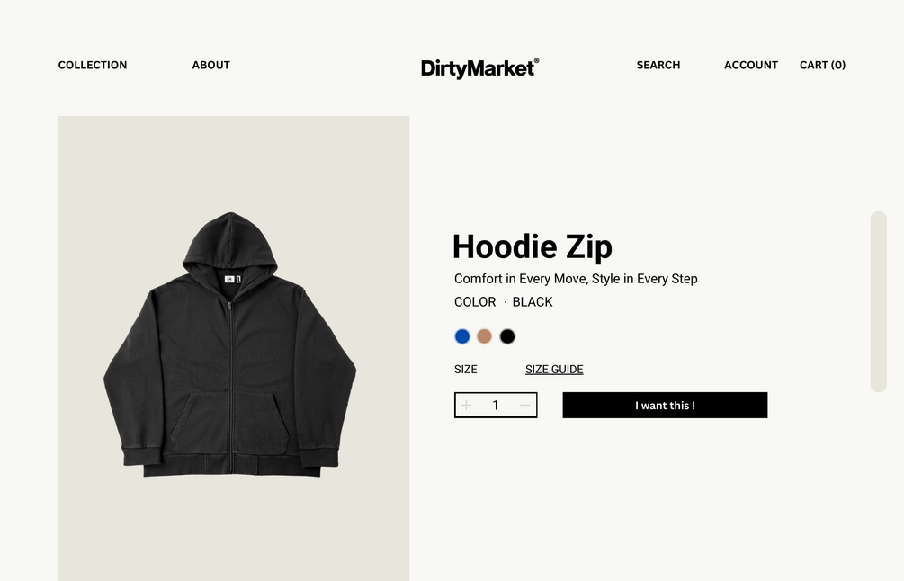This screenshot has height=581, width=904.
Task: Click the black hoodie product image
Action: click(230, 344)
